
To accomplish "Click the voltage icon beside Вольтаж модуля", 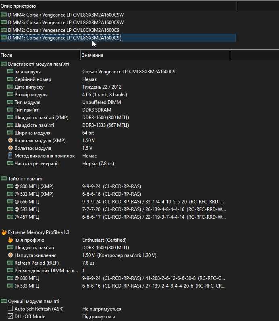I will [10, 148].
